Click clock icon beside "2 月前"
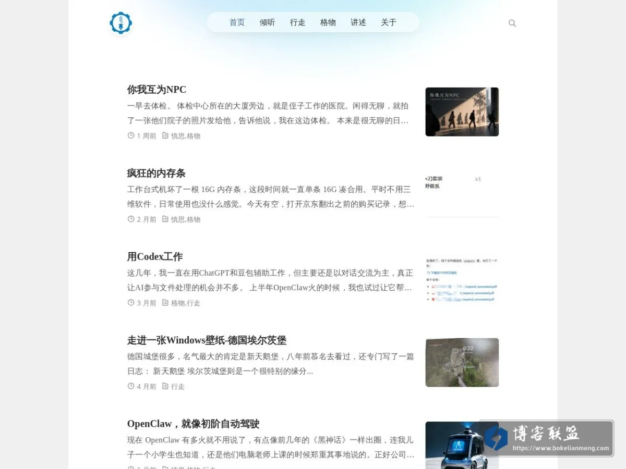The width and height of the screenshot is (626, 469). point(131,219)
